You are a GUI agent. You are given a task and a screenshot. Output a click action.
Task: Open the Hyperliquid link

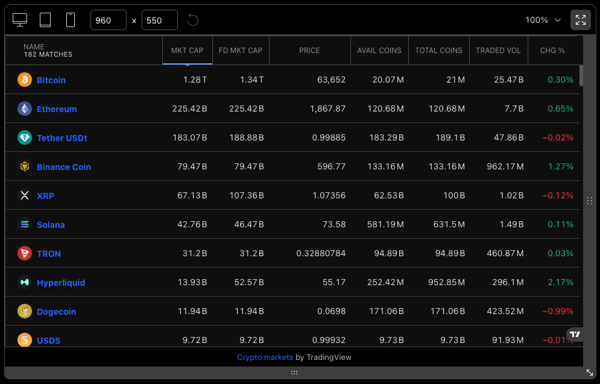(62, 283)
